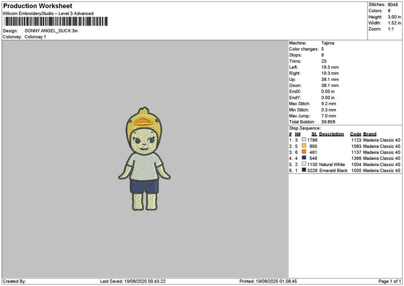
Task: Click the 'Created By:' footer label
Action: coord(14,281)
